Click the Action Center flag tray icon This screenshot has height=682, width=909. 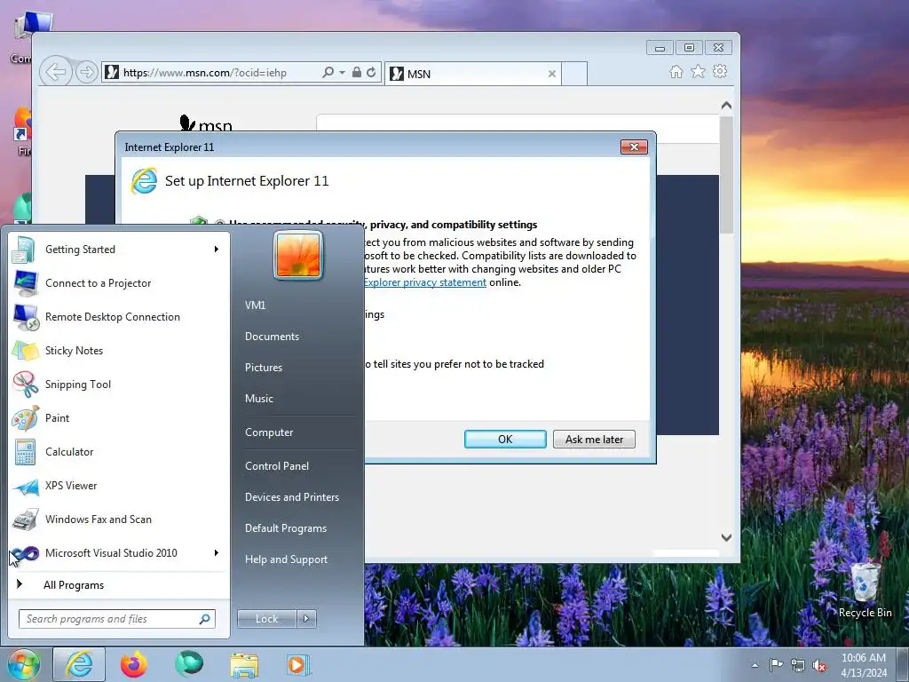coord(776,665)
